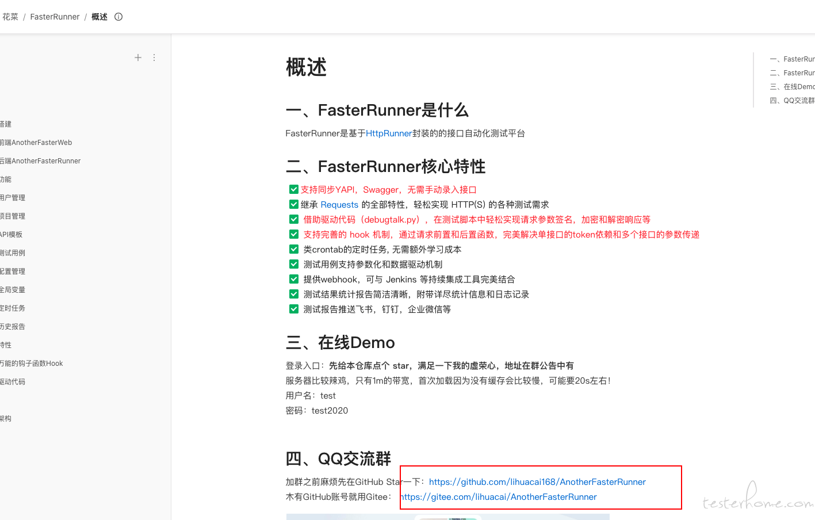This screenshot has height=520, width=815.
Task: Open 测试用例 page in sidebar
Action: [13, 253]
